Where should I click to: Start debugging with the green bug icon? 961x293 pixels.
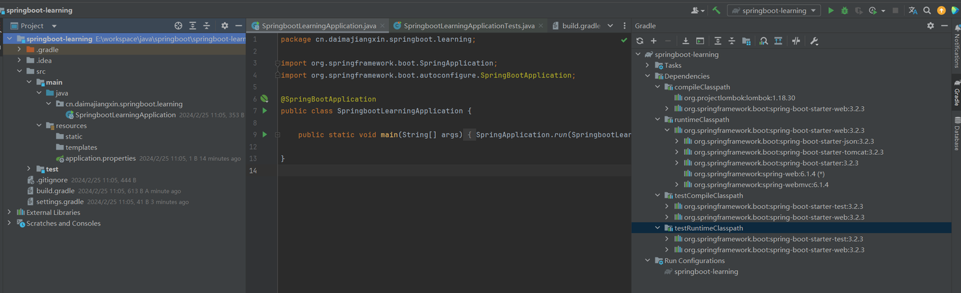coord(845,11)
